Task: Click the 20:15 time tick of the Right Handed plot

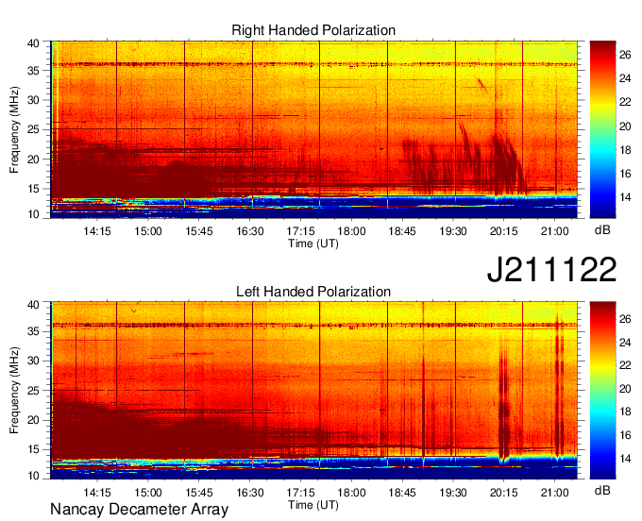Action: [x=504, y=231]
